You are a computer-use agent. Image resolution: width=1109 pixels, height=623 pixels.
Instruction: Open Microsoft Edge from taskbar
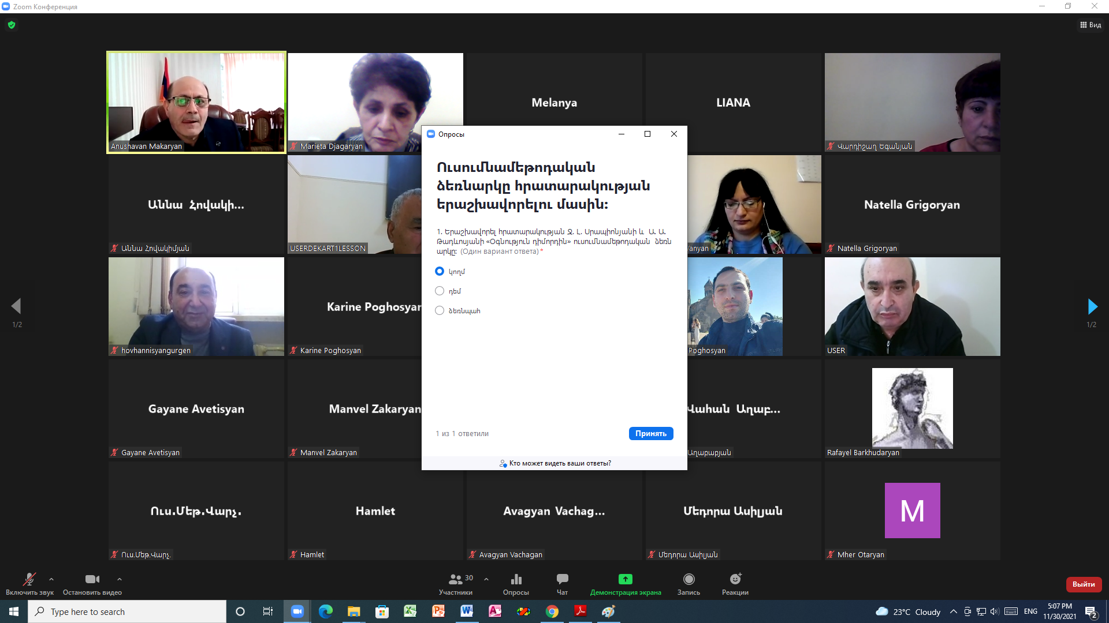(x=325, y=611)
